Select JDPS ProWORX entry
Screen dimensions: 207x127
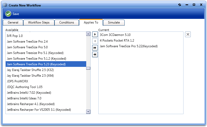tap(46, 81)
